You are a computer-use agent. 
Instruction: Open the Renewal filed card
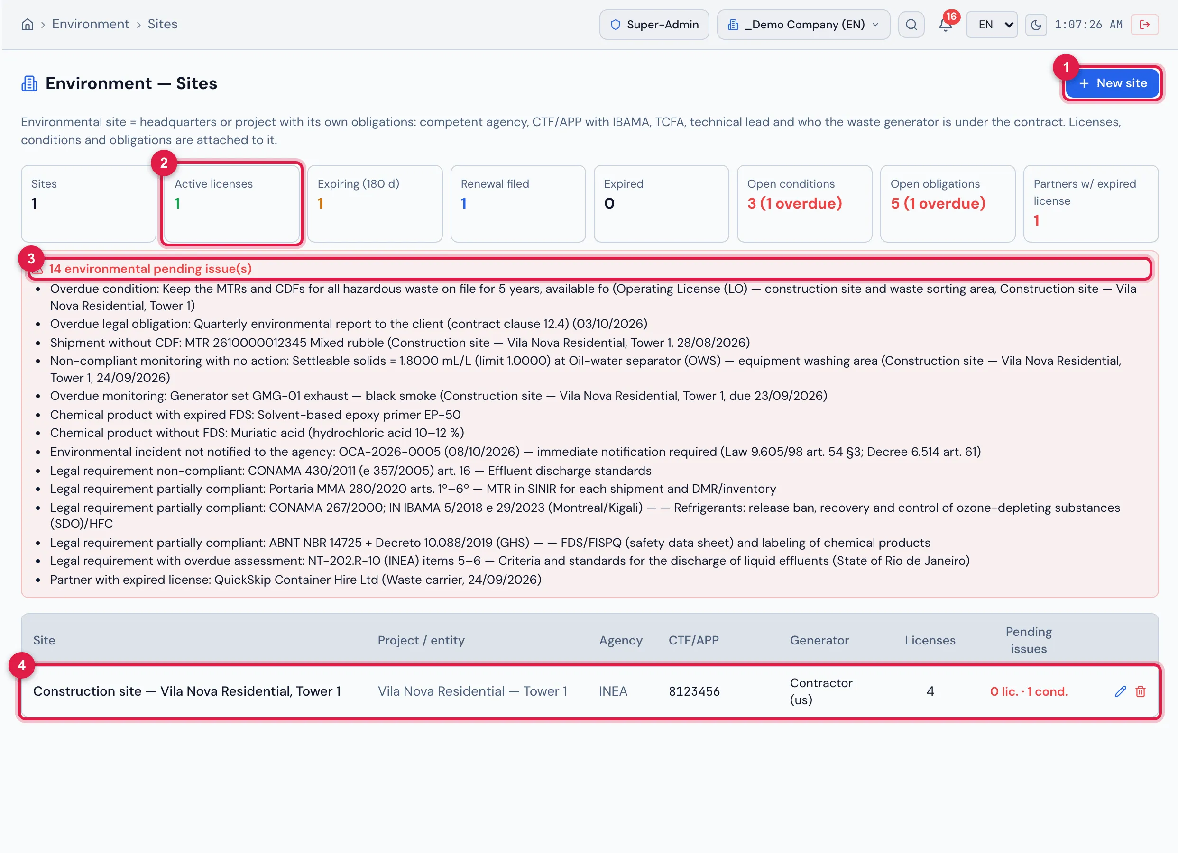tap(518, 203)
